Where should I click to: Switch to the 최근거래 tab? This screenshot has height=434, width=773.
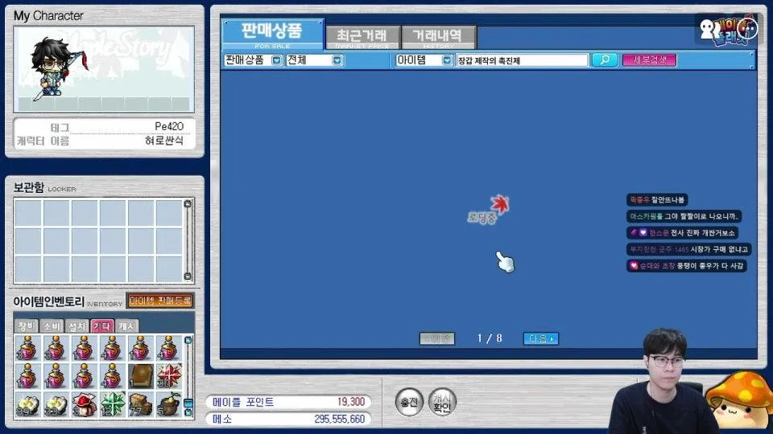tap(362, 38)
